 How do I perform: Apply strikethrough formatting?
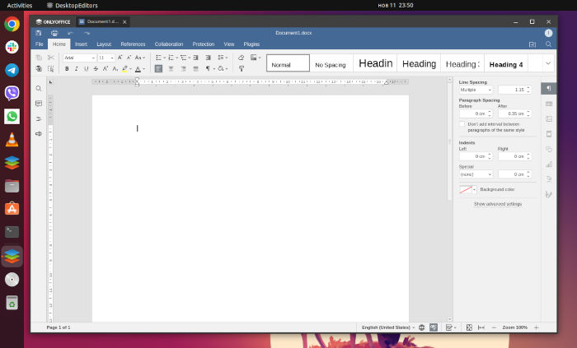96,68
